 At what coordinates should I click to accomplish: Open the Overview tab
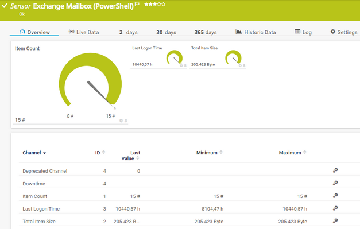click(x=34, y=32)
